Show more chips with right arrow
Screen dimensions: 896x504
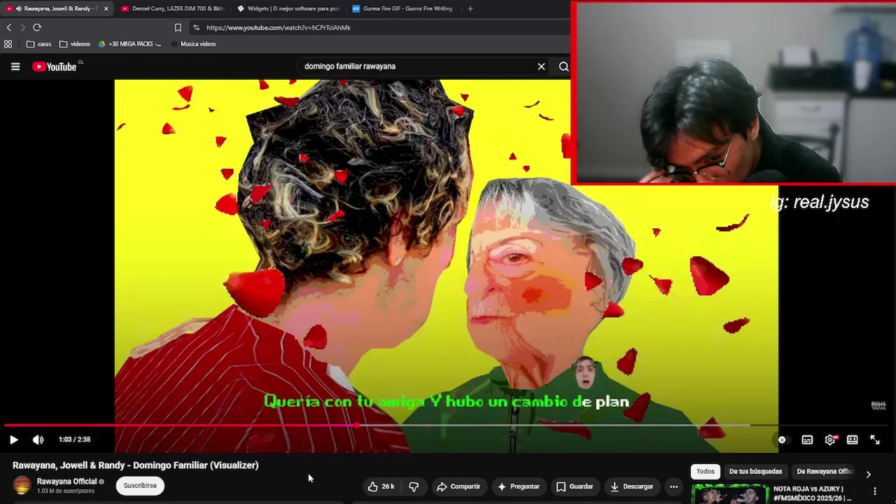868,474
